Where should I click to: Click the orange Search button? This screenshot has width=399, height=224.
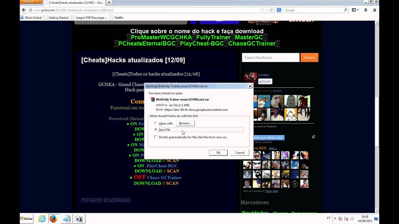tap(309, 58)
